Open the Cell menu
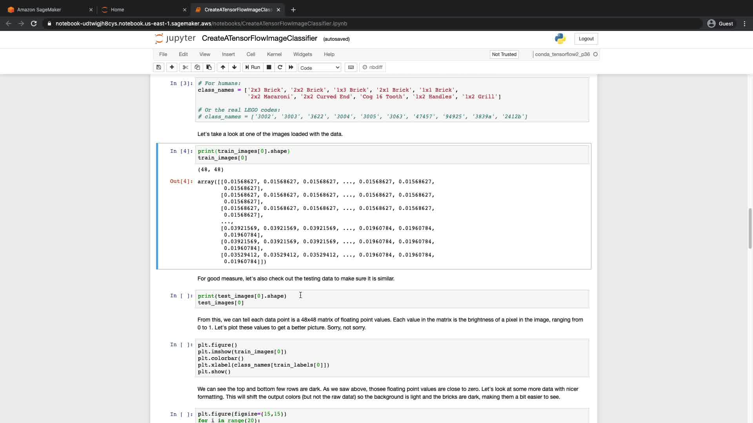Viewport: 753px width, 423px height. point(251,54)
